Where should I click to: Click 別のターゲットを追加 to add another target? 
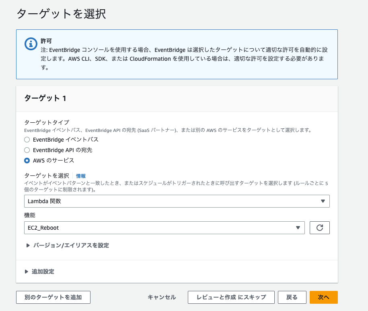coord(53,297)
